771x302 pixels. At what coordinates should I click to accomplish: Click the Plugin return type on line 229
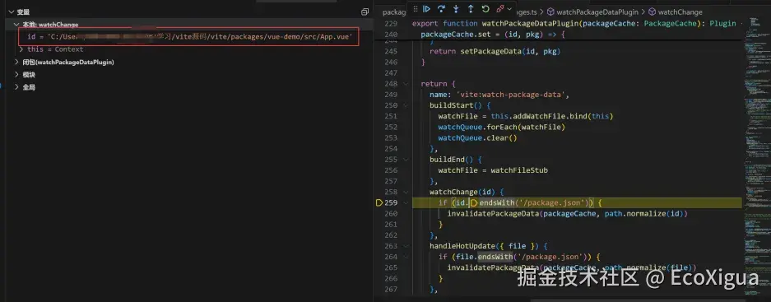pyautogui.click(x=722, y=24)
